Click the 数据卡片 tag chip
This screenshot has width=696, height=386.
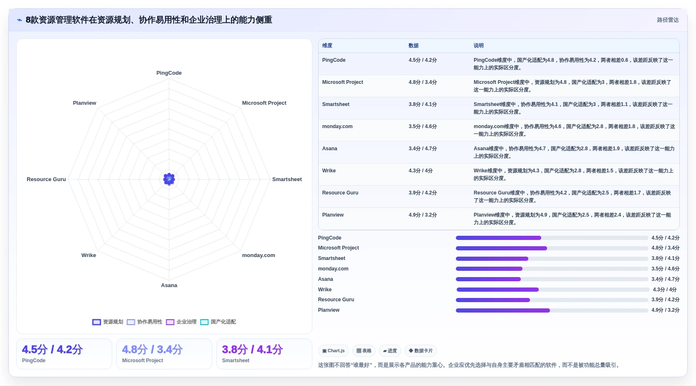pyautogui.click(x=421, y=351)
